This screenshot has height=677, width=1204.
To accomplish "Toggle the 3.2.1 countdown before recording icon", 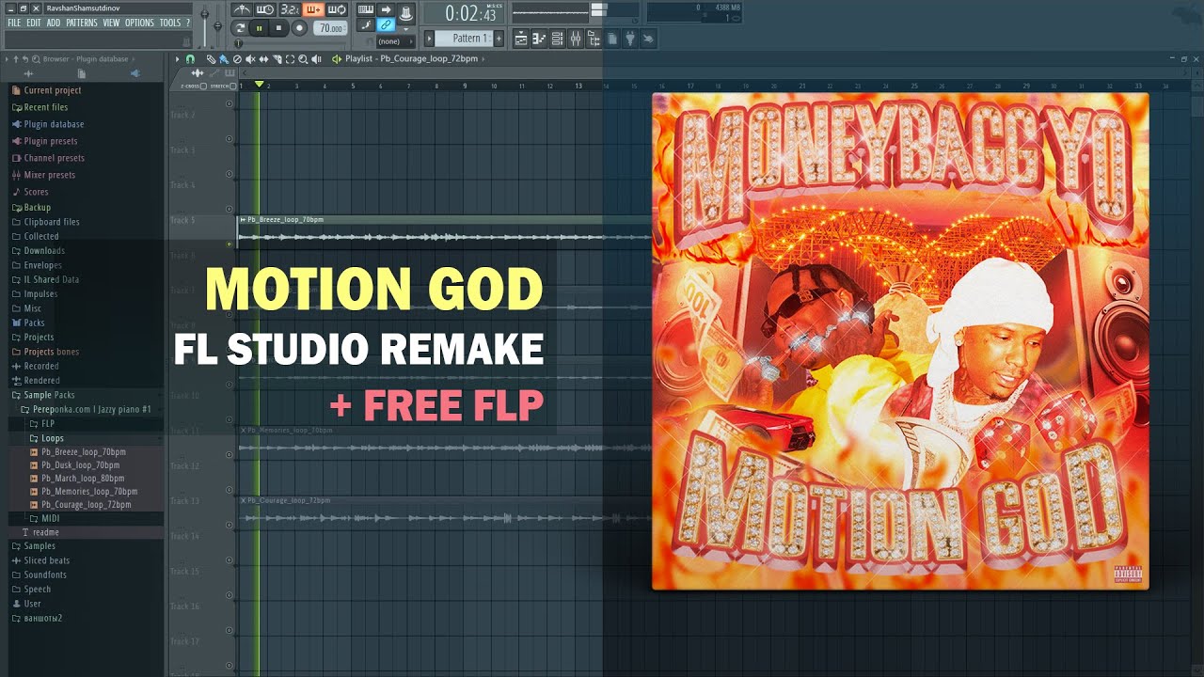I will pyautogui.click(x=291, y=9).
